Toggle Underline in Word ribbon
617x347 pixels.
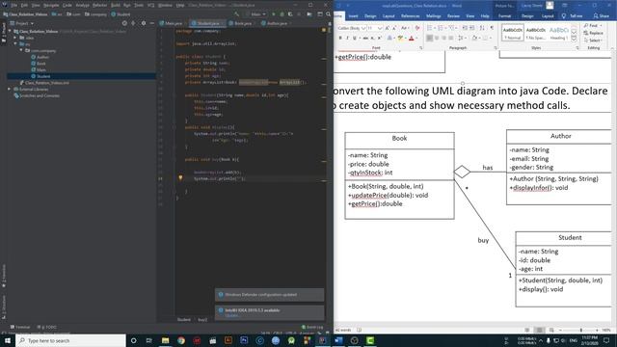point(355,39)
